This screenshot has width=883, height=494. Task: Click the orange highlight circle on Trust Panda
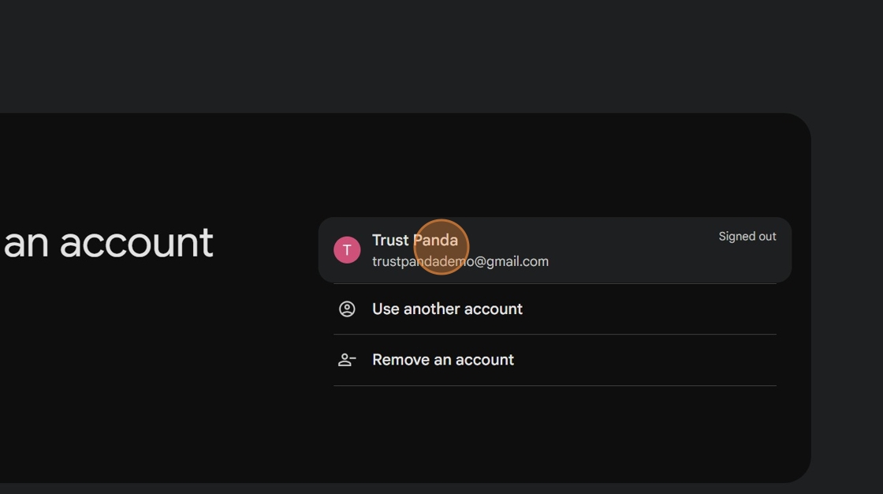[x=441, y=247]
